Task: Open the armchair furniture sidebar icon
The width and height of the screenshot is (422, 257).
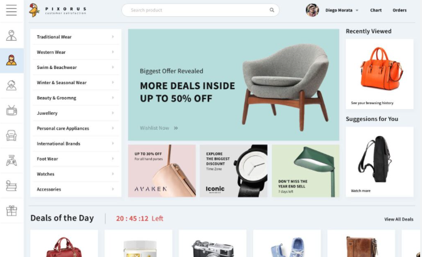Action: [11, 135]
